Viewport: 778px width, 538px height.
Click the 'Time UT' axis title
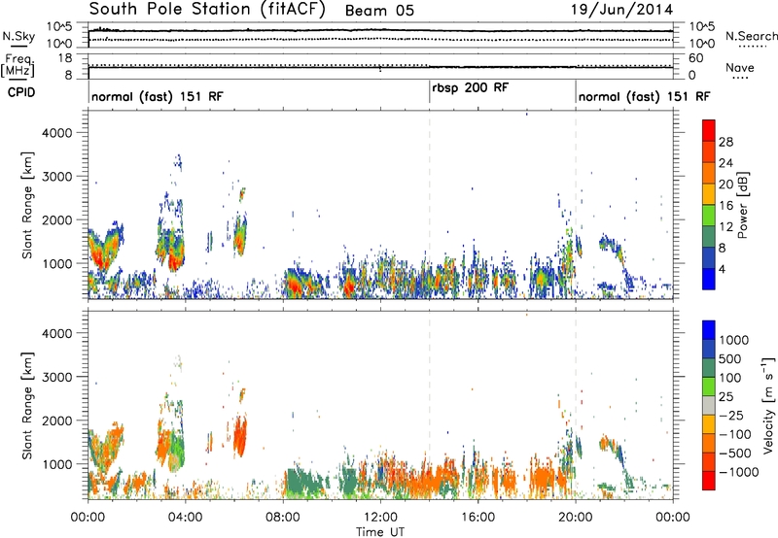pyautogui.click(x=380, y=532)
